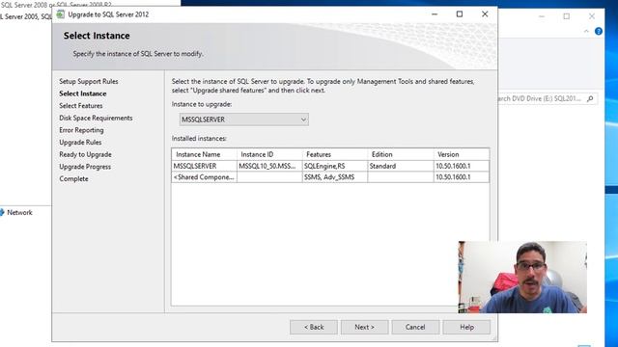Select the Ready to Upgrade step

[86, 154]
